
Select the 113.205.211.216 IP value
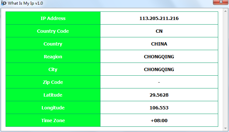click(159, 18)
